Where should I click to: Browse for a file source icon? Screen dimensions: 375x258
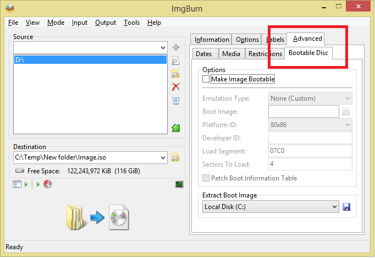pos(175,61)
